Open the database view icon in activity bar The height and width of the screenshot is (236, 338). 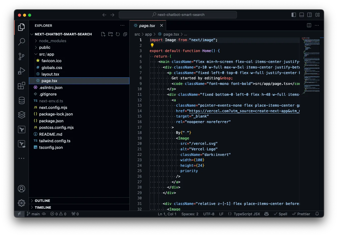[22, 100]
